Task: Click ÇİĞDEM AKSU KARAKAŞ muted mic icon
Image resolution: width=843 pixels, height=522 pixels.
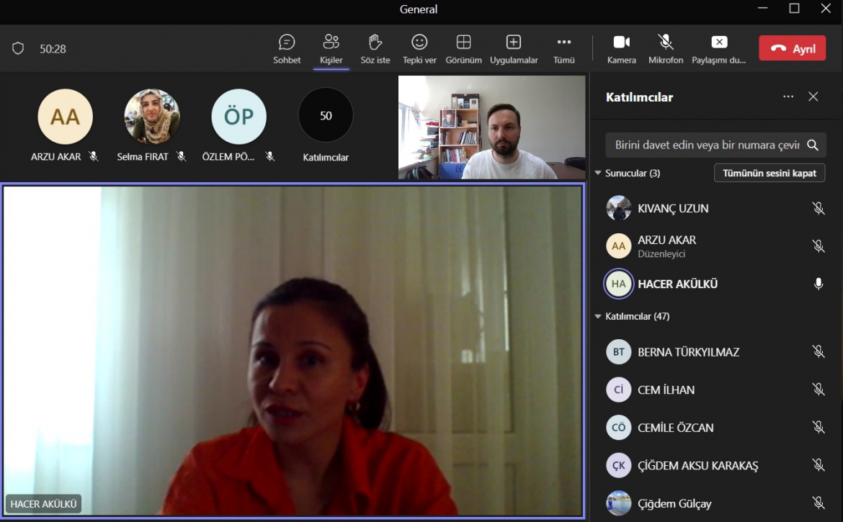Action: coord(819,465)
